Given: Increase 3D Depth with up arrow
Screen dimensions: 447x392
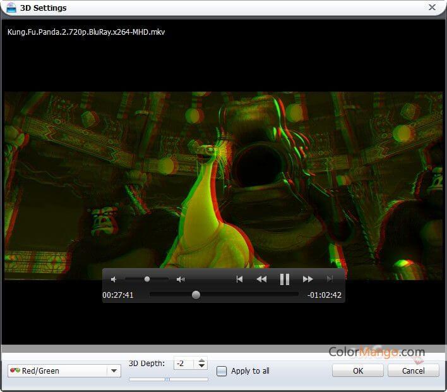Looking at the screenshot, I should pos(201,360).
